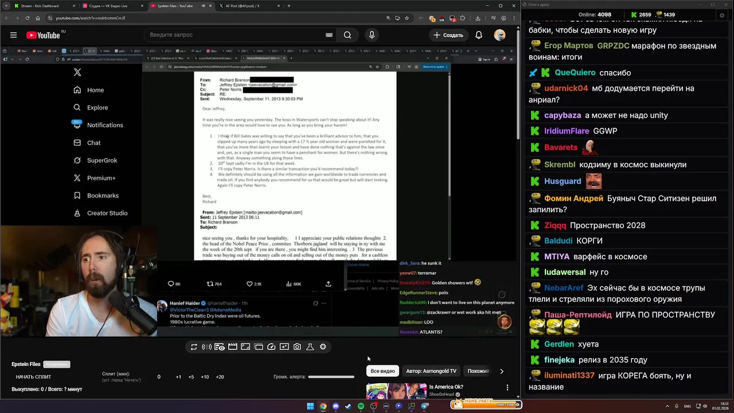Open a new Chrome tab
This screenshot has width=734, height=413.
click(289, 6)
